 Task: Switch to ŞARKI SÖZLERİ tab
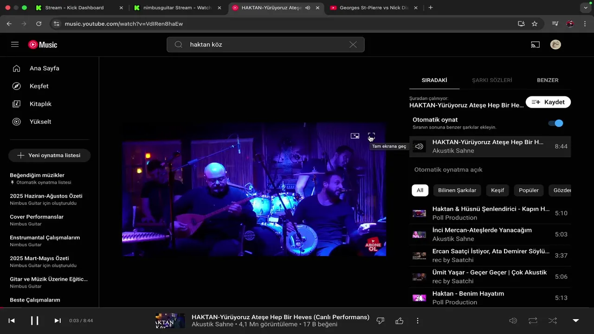(492, 80)
